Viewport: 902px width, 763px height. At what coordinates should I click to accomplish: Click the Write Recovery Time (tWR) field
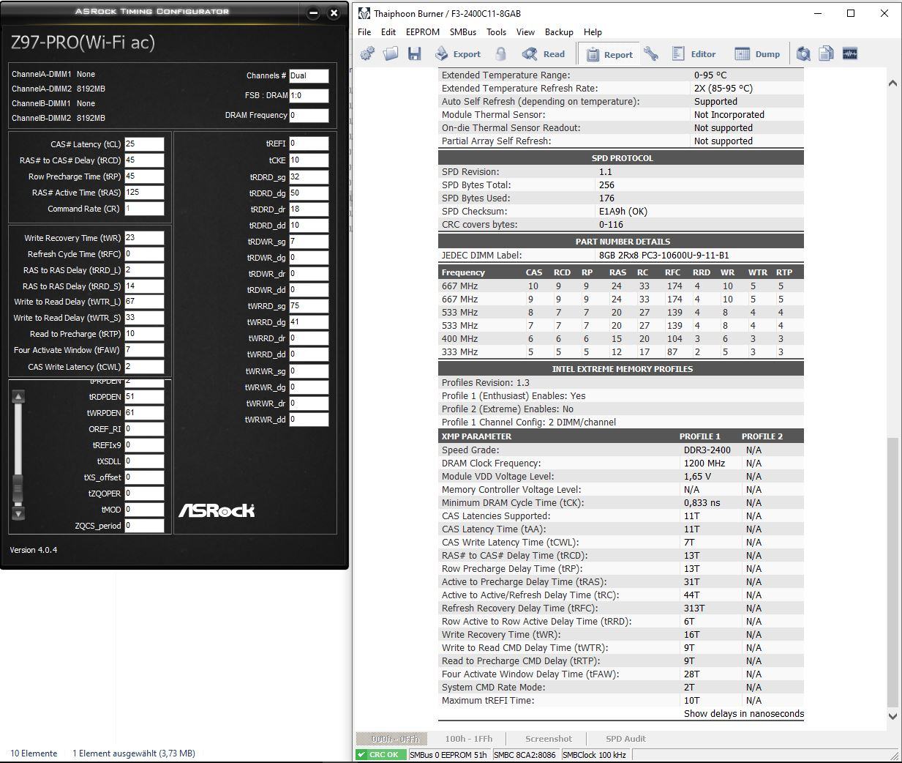tap(144, 238)
